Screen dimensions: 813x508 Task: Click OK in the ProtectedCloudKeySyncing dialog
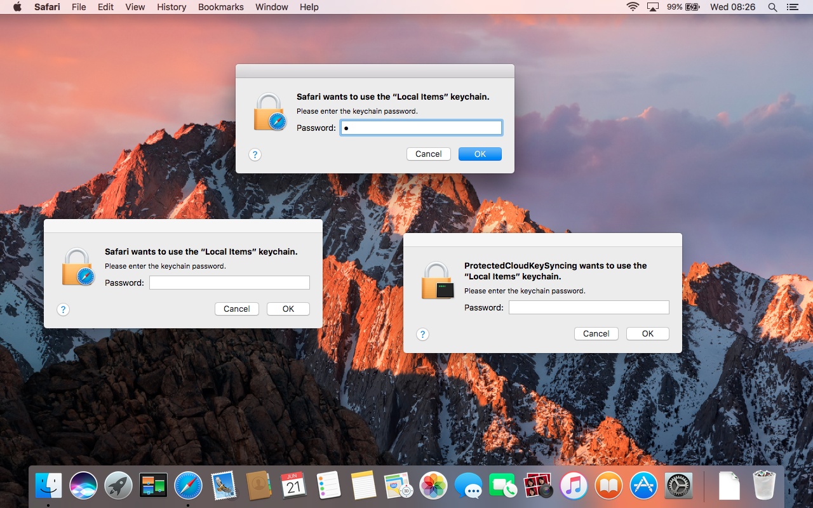pyautogui.click(x=648, y=333)
